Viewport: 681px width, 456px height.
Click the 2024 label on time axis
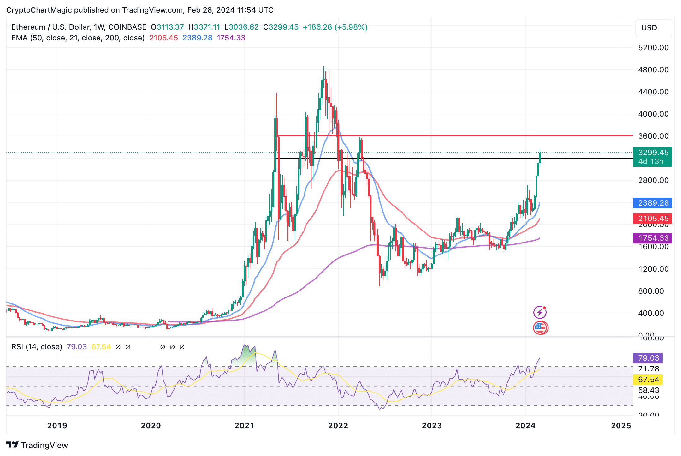[525, 426]
